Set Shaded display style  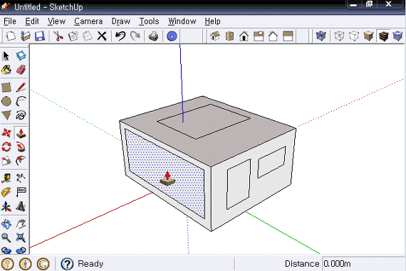coord(368,36)
